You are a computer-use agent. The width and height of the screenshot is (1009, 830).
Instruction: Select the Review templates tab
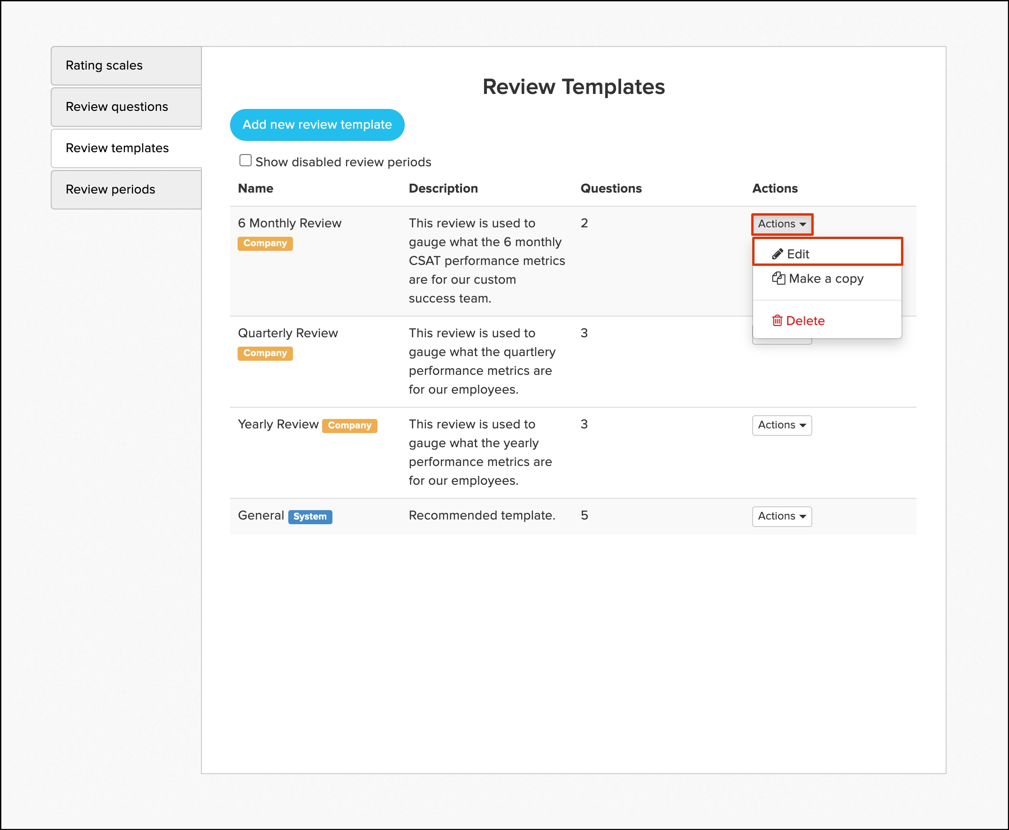[117, 148]
